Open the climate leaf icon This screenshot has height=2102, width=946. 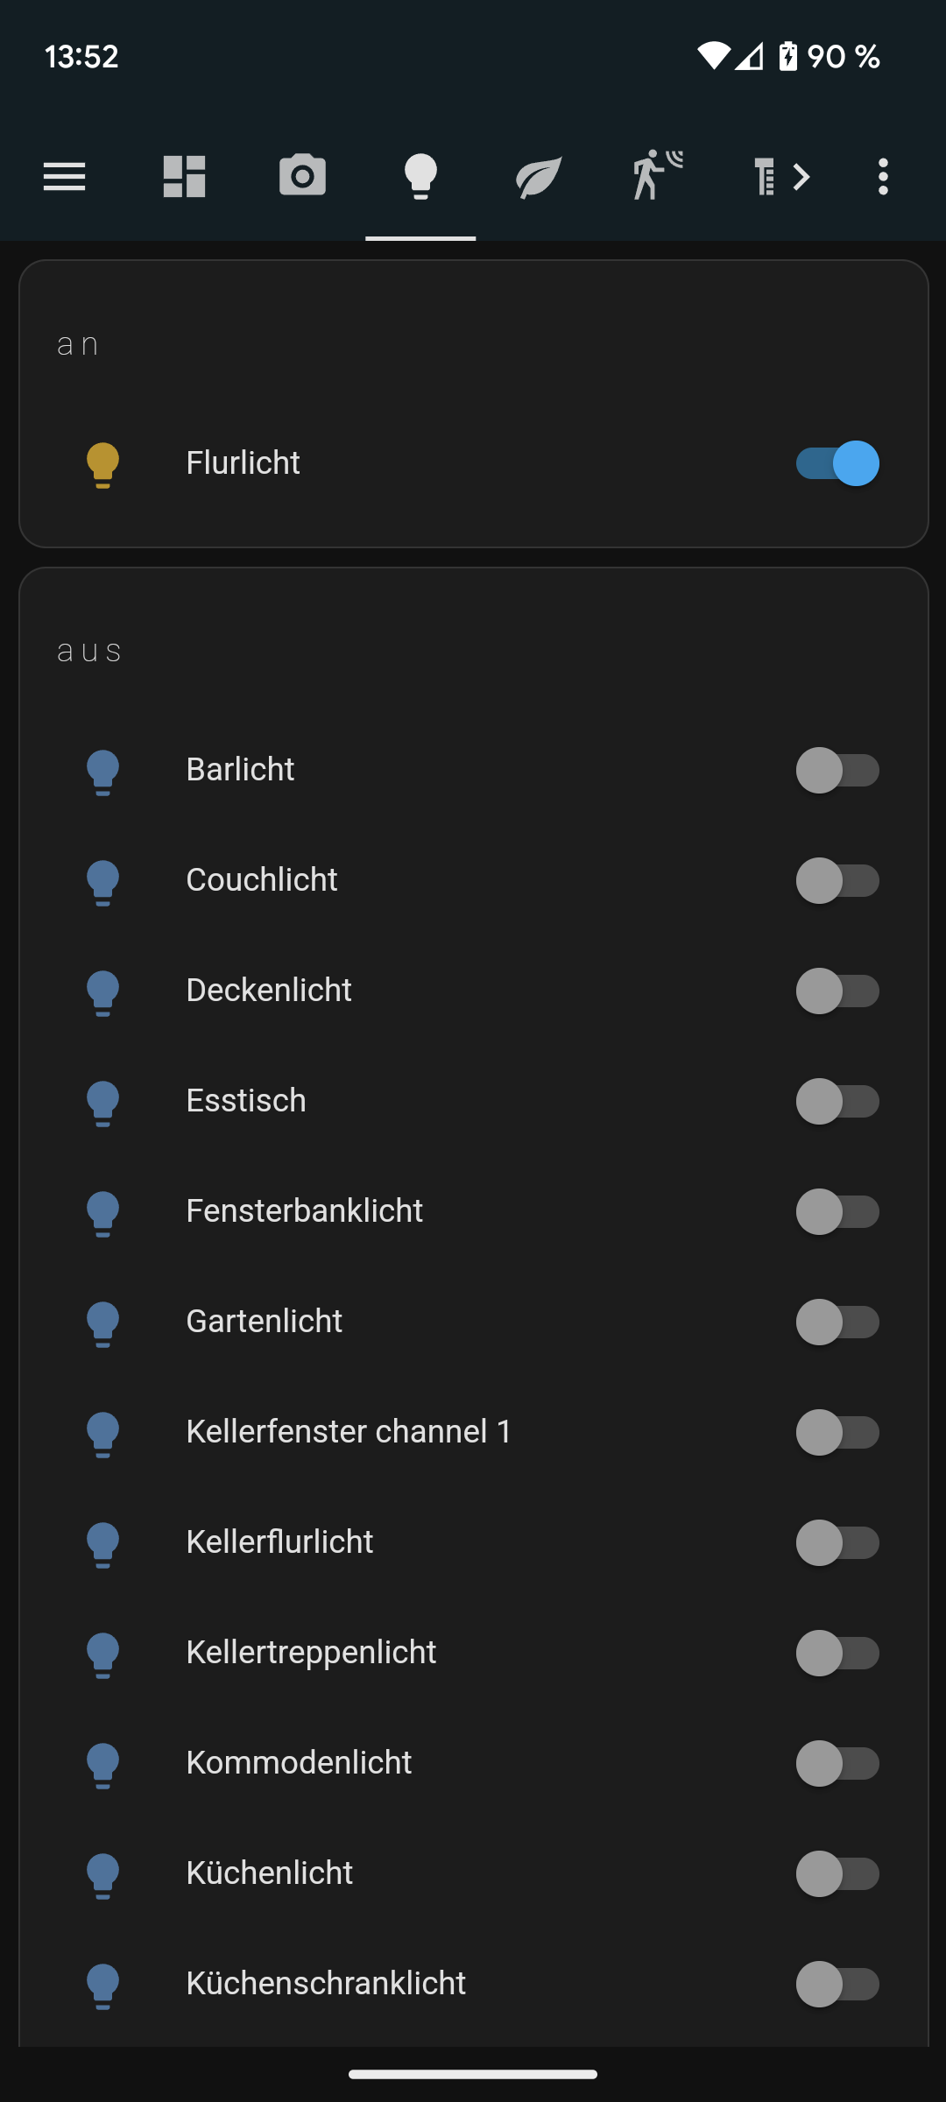click(537, 177)
